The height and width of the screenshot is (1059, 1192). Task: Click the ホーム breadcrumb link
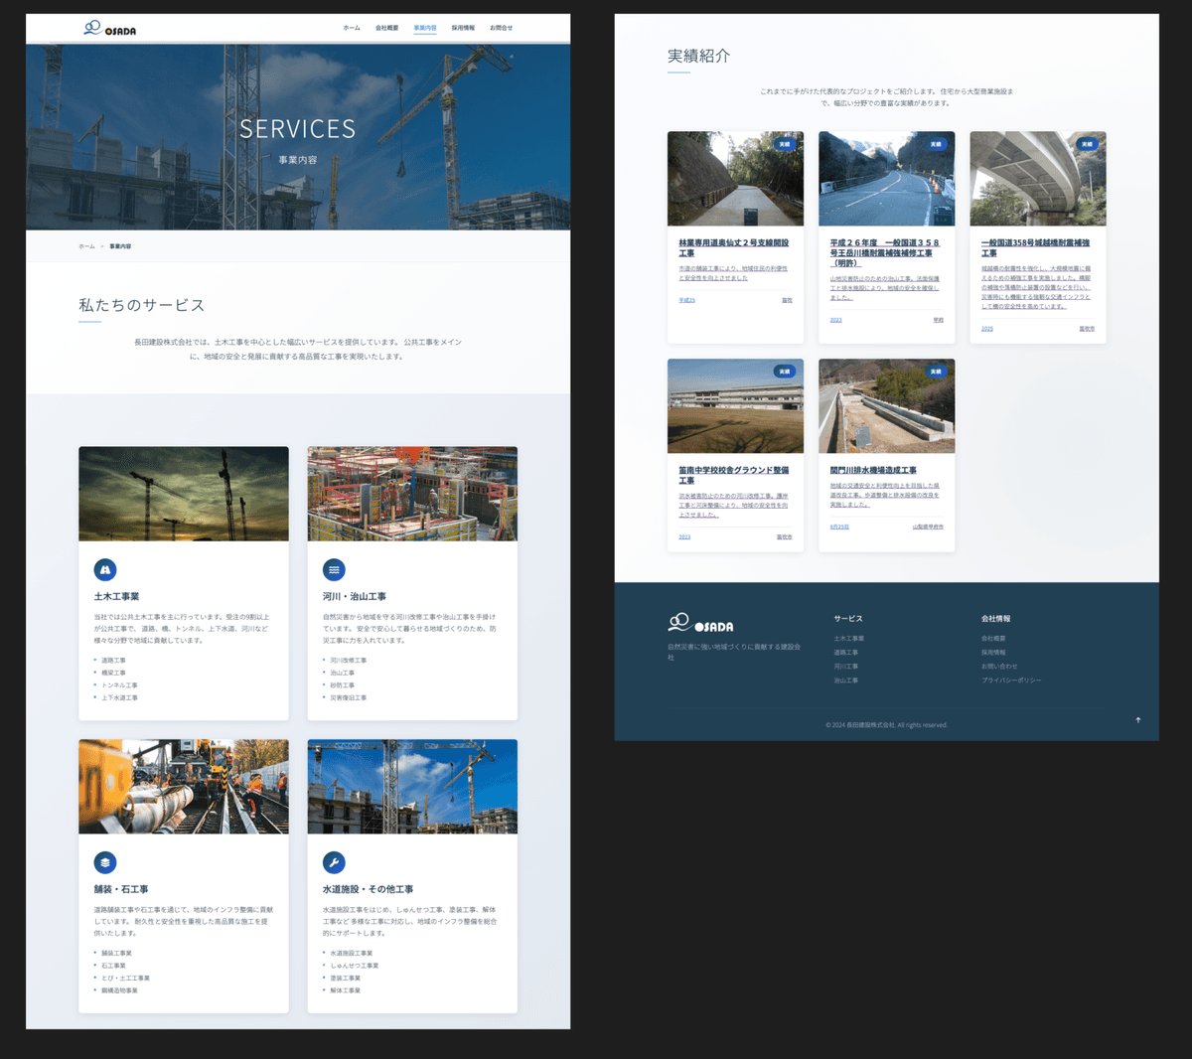pos(87,246)
